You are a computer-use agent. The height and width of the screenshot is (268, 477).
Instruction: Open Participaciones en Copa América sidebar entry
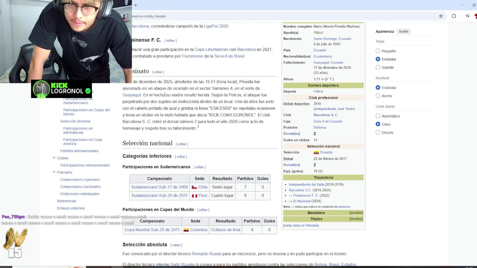[82, 142]
